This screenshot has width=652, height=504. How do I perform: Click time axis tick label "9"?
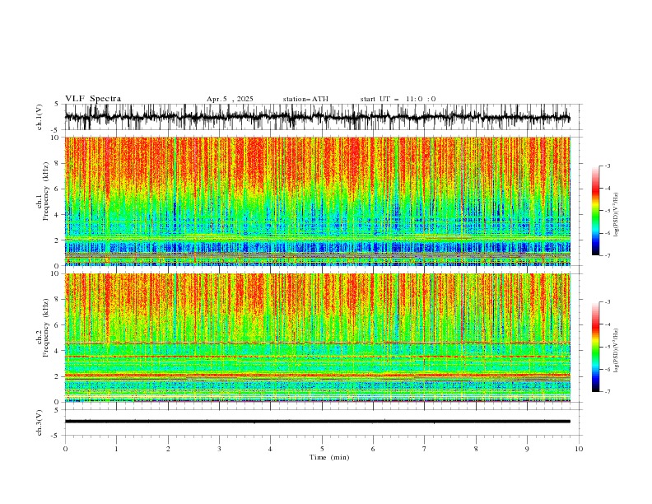tap(527, 449)
